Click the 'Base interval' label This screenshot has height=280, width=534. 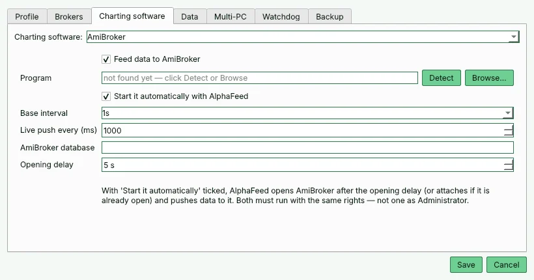pos(44,113)
